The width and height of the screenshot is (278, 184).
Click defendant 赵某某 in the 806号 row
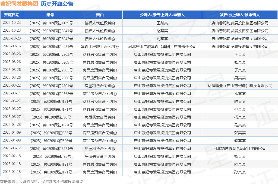[x=240, y=141]
